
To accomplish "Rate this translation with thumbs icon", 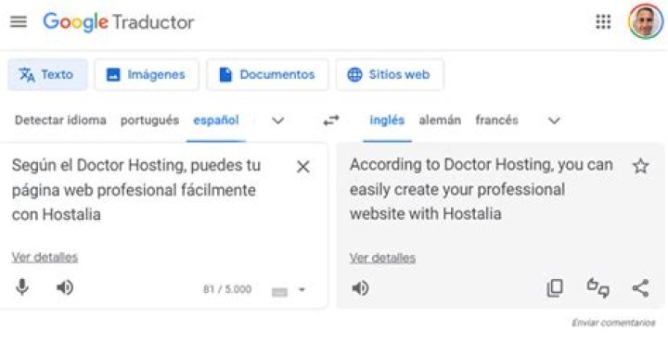I will 598,287.
